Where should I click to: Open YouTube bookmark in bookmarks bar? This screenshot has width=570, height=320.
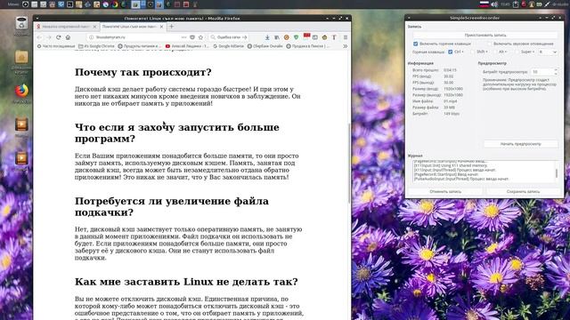[x=187, y=46]
